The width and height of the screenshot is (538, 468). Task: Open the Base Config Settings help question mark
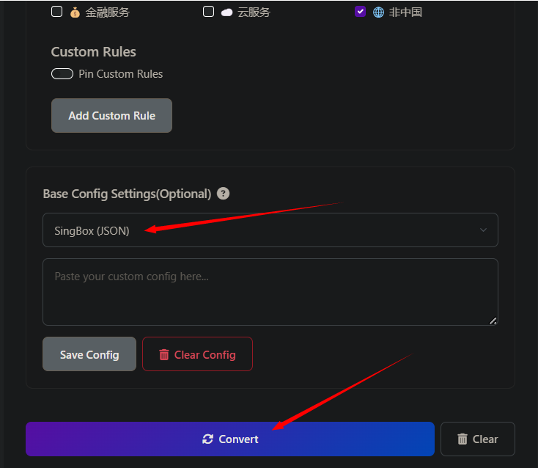point(223,194)
